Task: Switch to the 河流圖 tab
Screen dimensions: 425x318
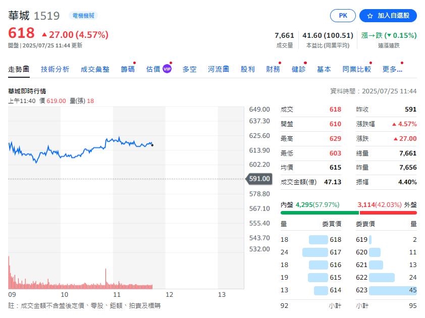Action: tap(219, 69)
